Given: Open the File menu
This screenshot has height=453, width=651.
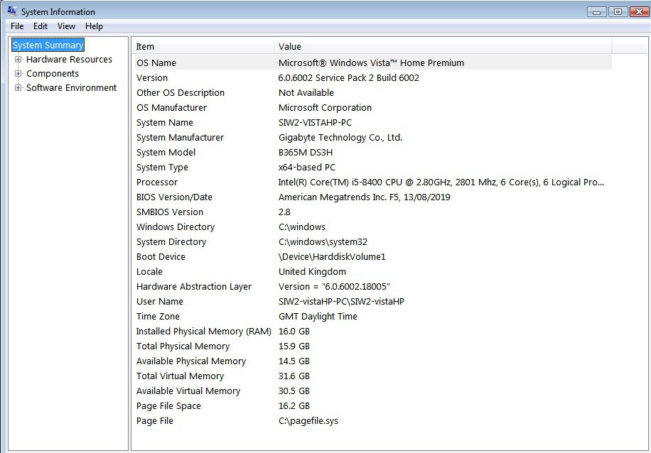Looking at the screenshot, I should 17,26.
